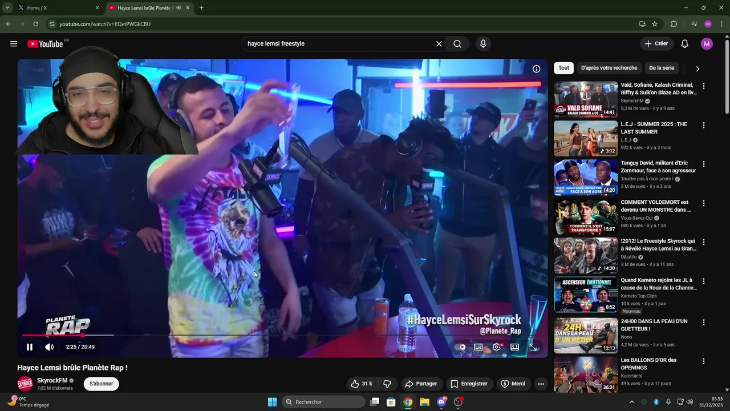The image size is (730, 411).
Task: Select the Tout filter chip
Action: pyautogui.click(x=563, y=68)
